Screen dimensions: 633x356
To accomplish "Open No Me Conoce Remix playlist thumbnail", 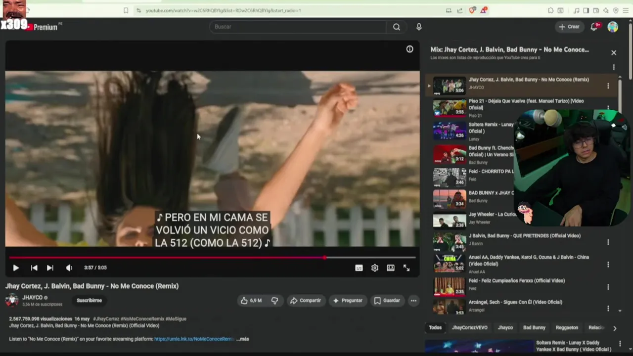I will pos(450,85).
